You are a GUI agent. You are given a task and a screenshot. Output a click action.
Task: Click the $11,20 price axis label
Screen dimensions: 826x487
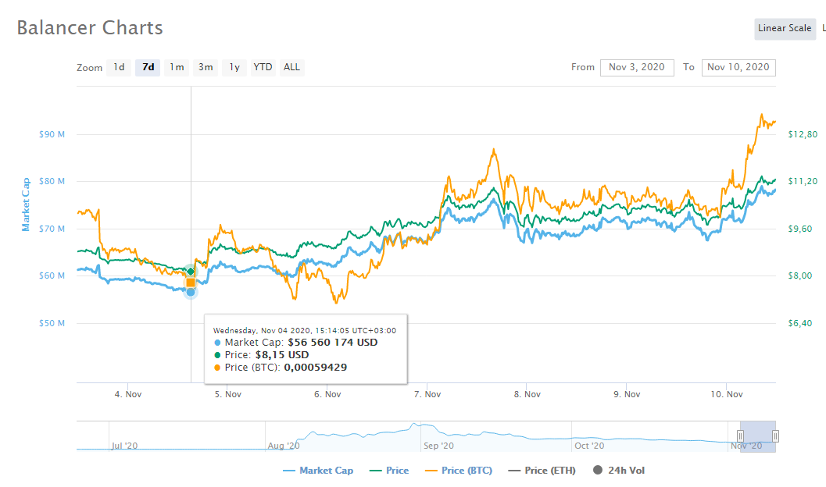pyautogui.click(x=803, y=181)
